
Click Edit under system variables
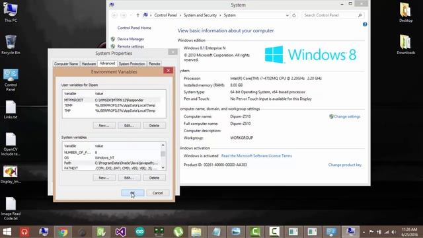point(129,178)
